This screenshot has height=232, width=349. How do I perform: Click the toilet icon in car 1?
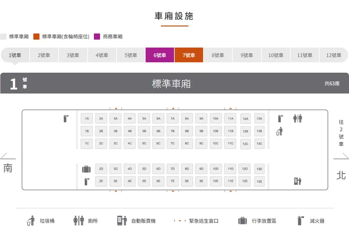coord(297,118)
